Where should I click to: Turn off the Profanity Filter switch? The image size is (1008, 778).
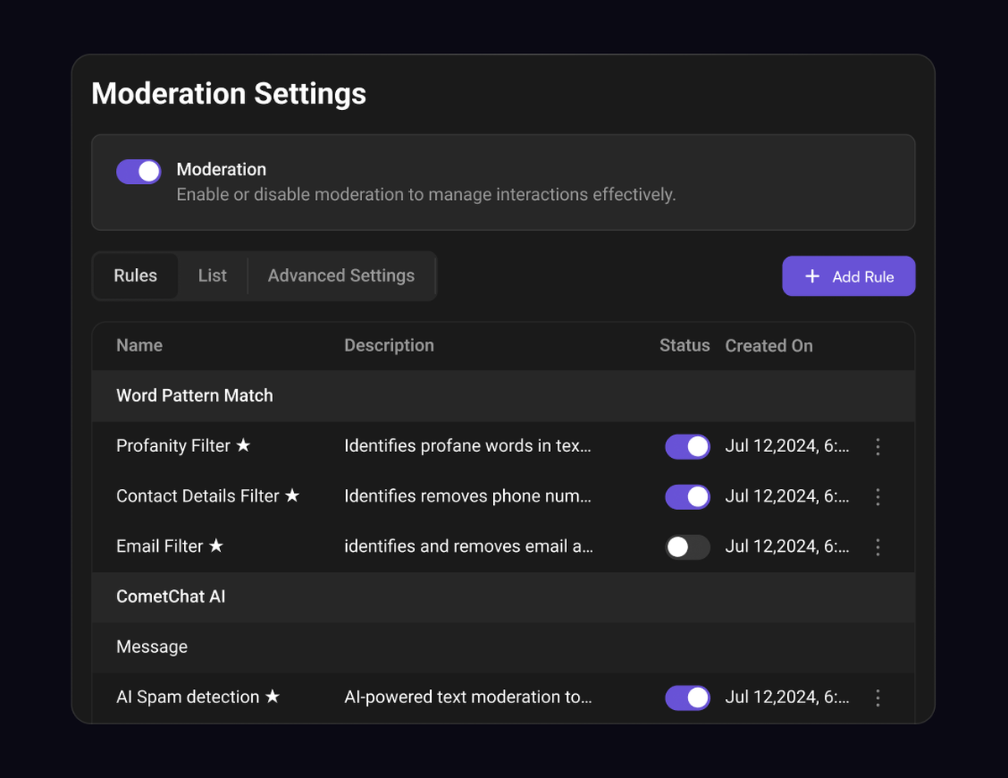click(x=687, y=446)
